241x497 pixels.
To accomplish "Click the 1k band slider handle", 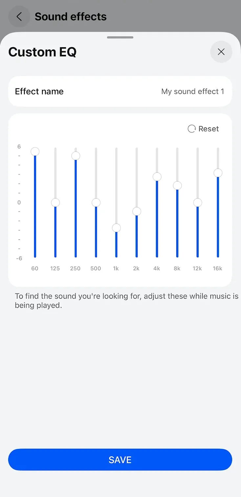I will coord(116,228).
